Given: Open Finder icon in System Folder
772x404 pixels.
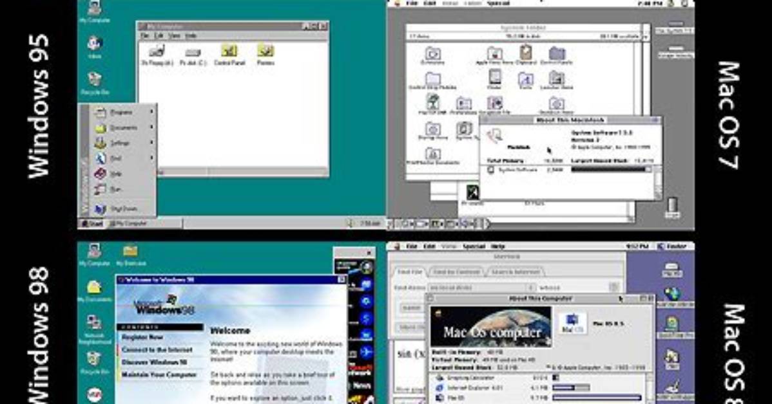Looking at the screenshot, I should pos(494,80).
